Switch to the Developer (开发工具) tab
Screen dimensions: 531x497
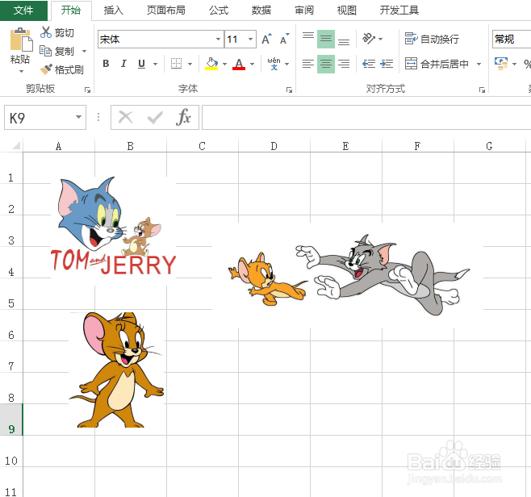point(399,10)
